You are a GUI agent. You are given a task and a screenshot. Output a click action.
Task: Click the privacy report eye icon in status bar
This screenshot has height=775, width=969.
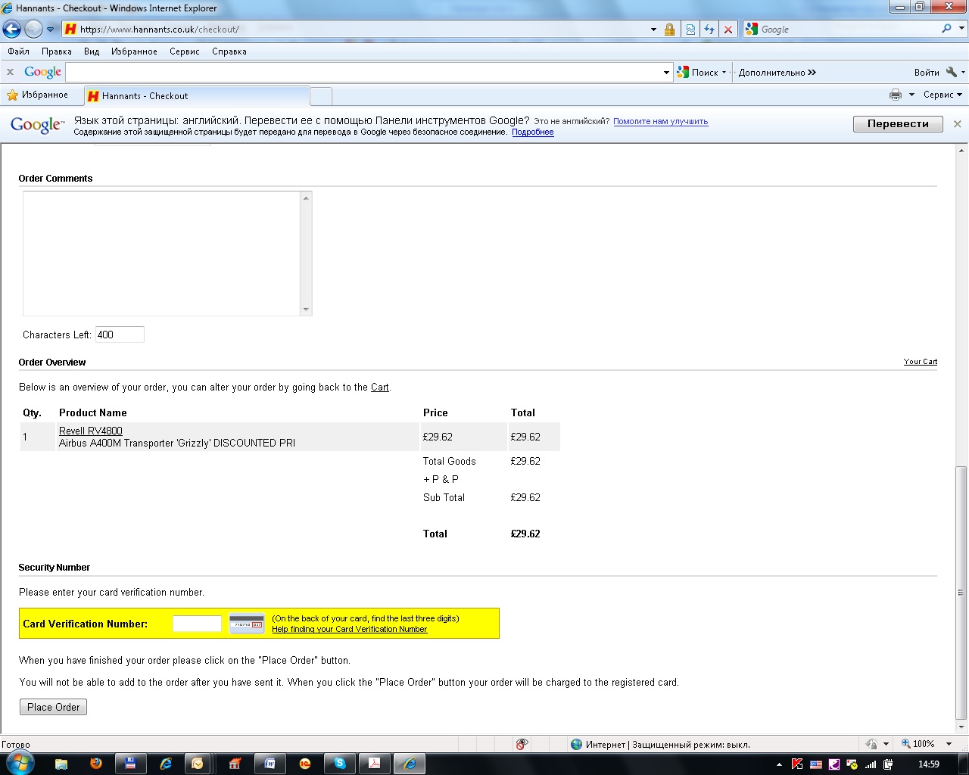pyautogui.click(x=522, y=745)
